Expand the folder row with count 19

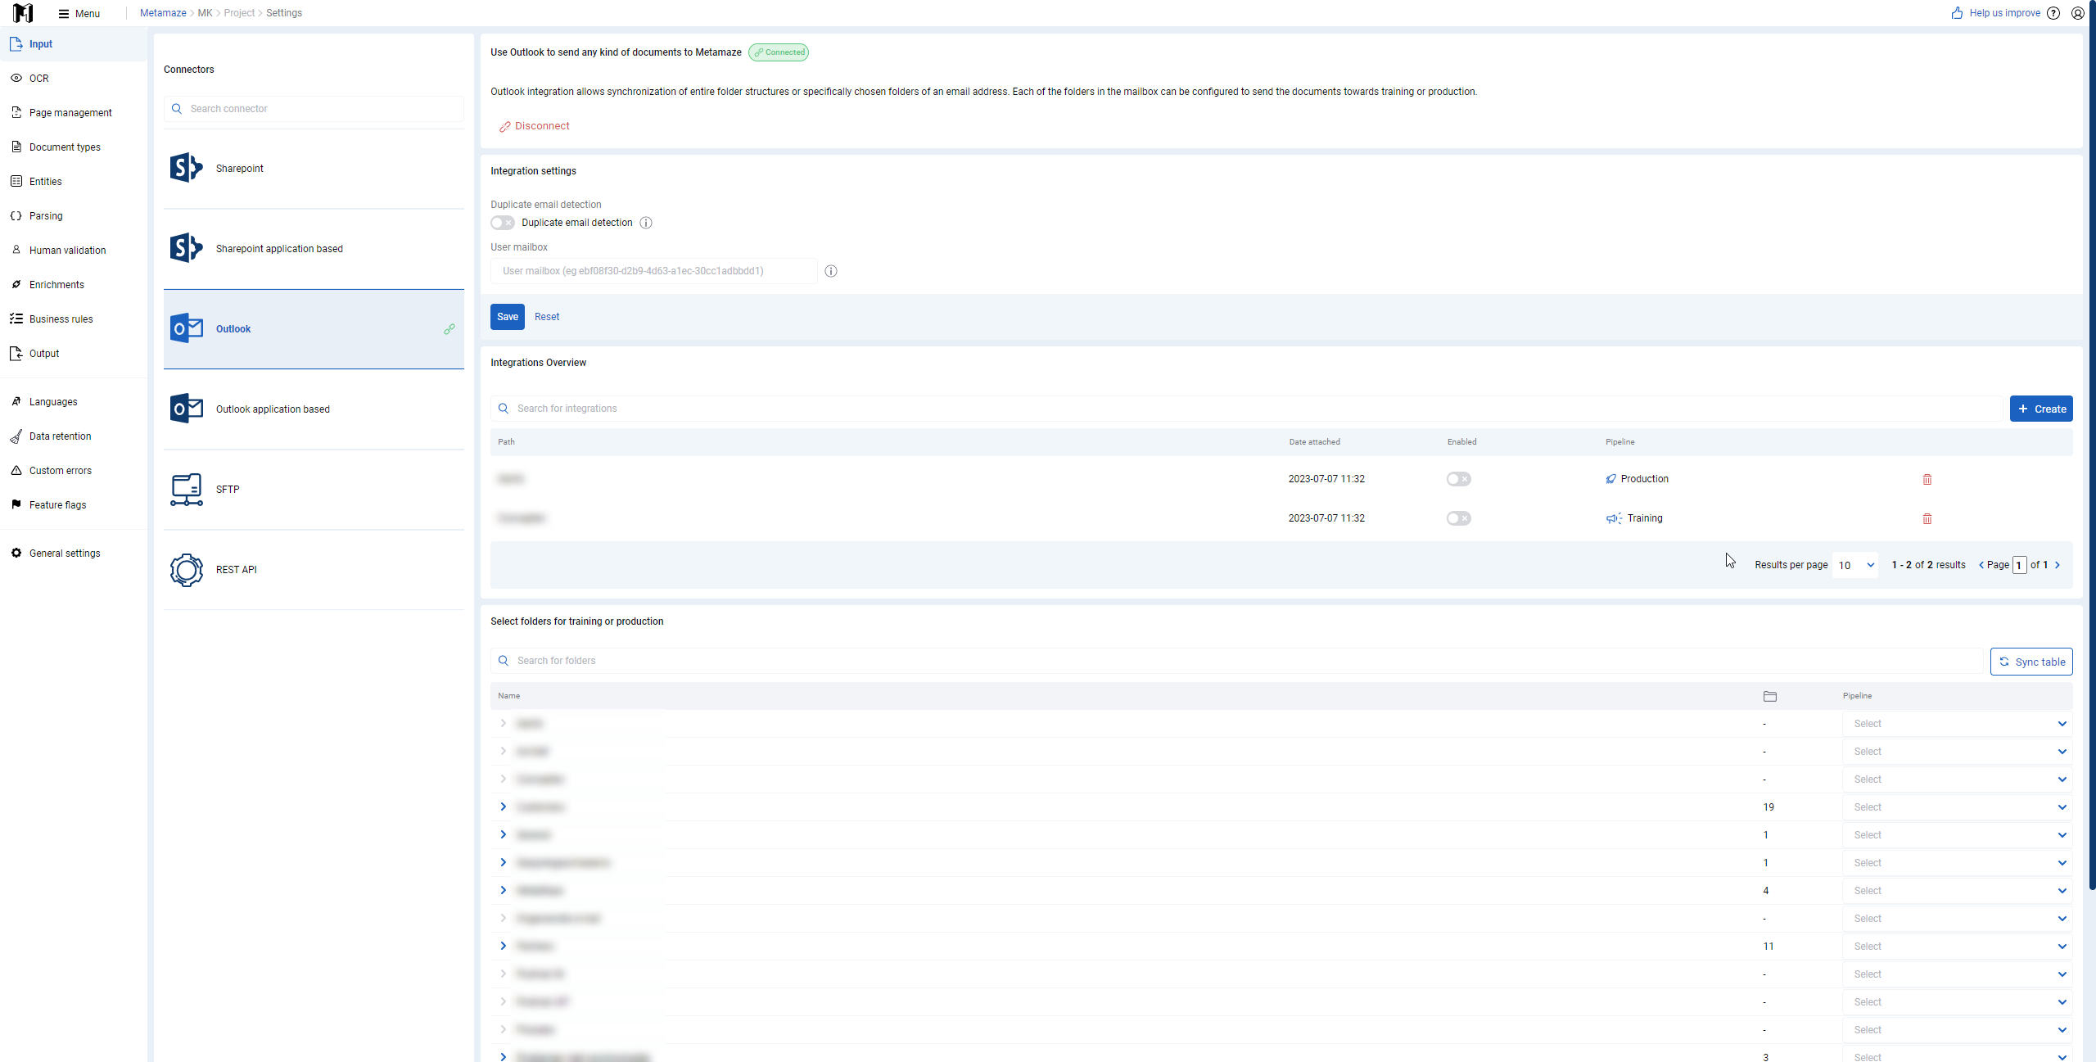point(504,807)
